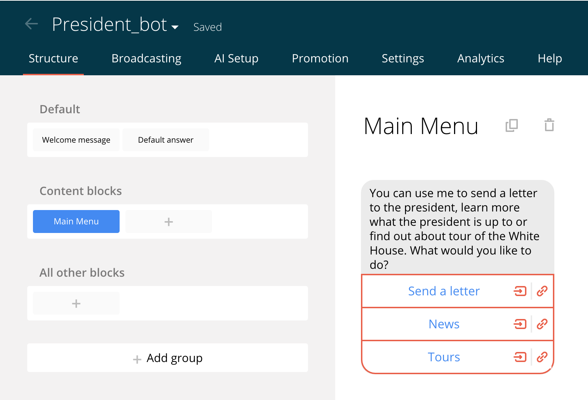This screenshot has width=588, height=400.
Task: Select the Welcome message block
Action: [x=76, y=140]
